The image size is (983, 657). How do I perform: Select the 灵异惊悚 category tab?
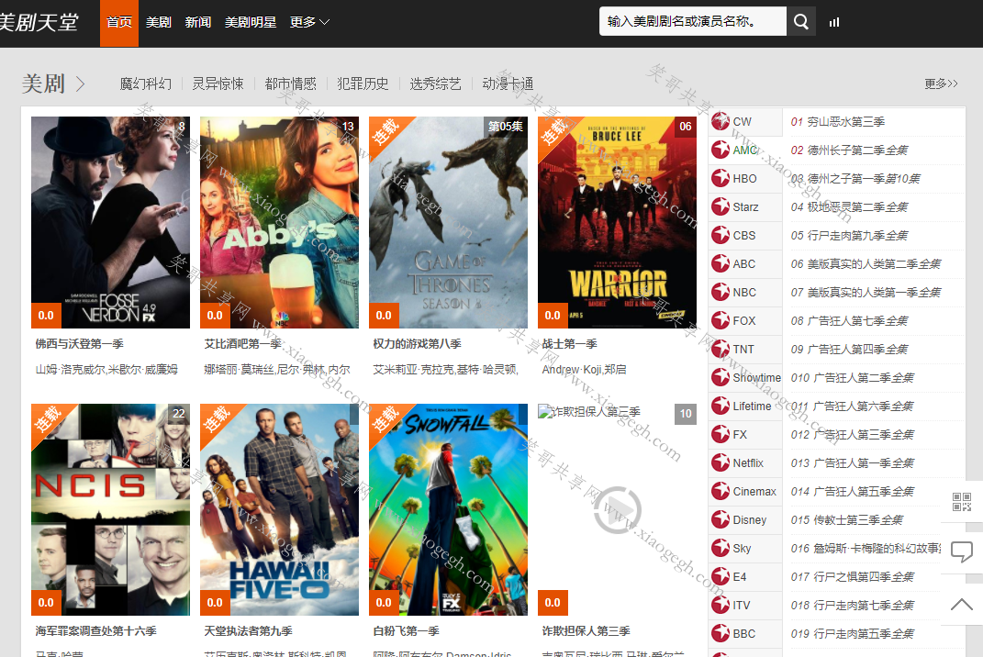[x=218, y=84]
